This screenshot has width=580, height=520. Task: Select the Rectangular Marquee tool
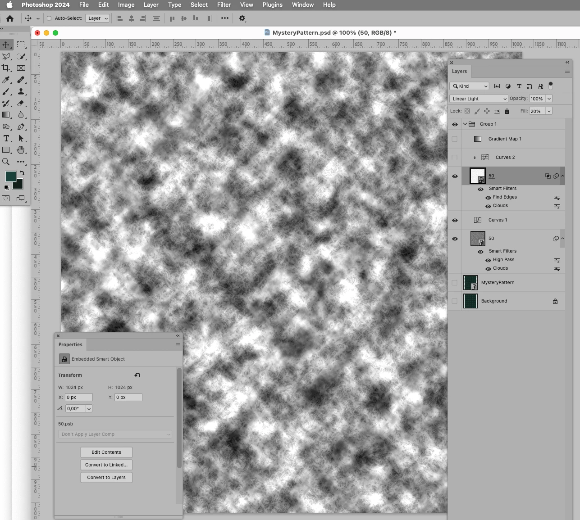pos(21,45)
